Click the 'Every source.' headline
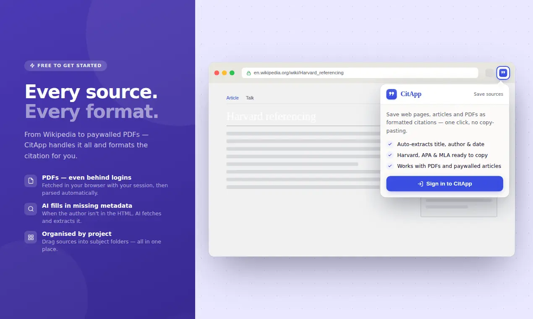533x319 pixels. click(91, 92)
